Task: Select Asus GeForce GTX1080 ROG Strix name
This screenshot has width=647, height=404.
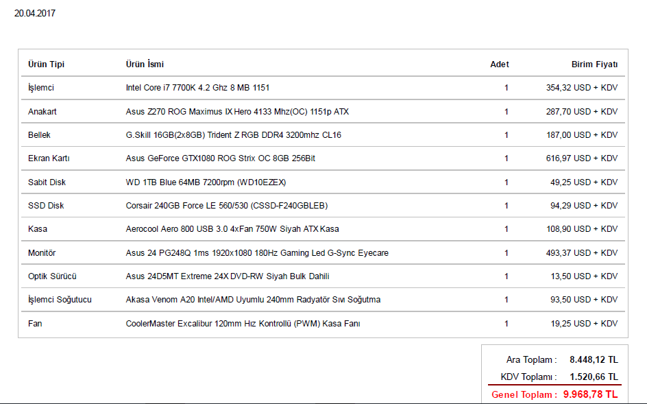Action: point(220,158)
